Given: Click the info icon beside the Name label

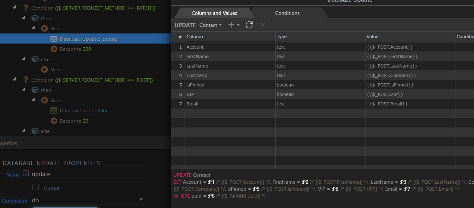Looking at the screenshot, I should pyautogui.click(x=26, y=174).
